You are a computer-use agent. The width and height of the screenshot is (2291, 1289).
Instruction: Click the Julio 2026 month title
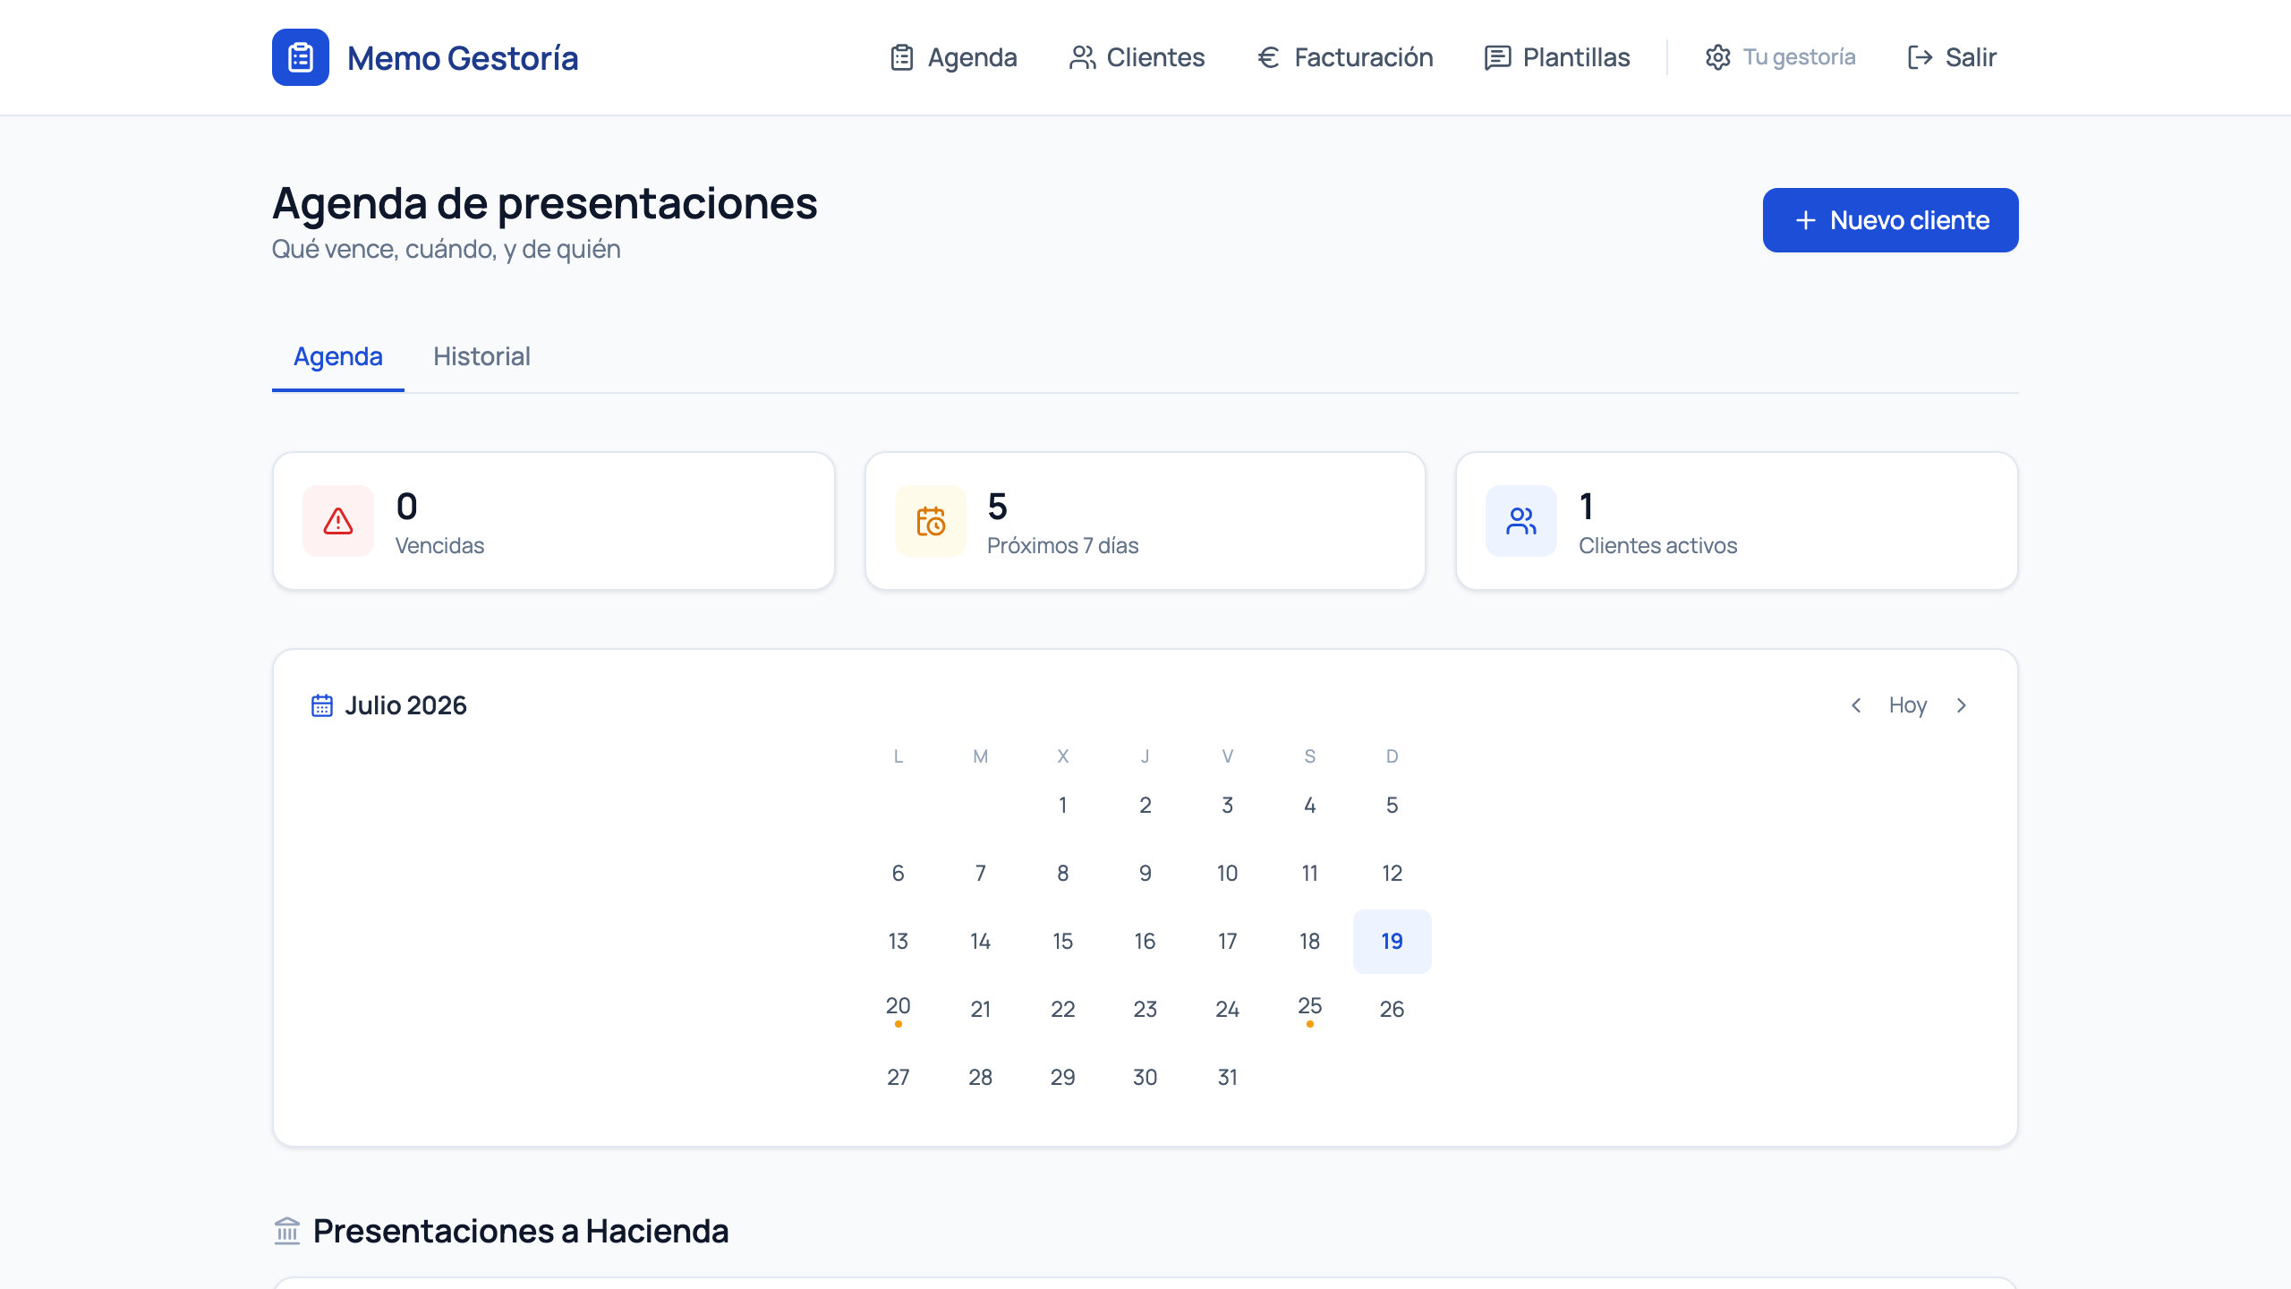(x=405, y=705)
